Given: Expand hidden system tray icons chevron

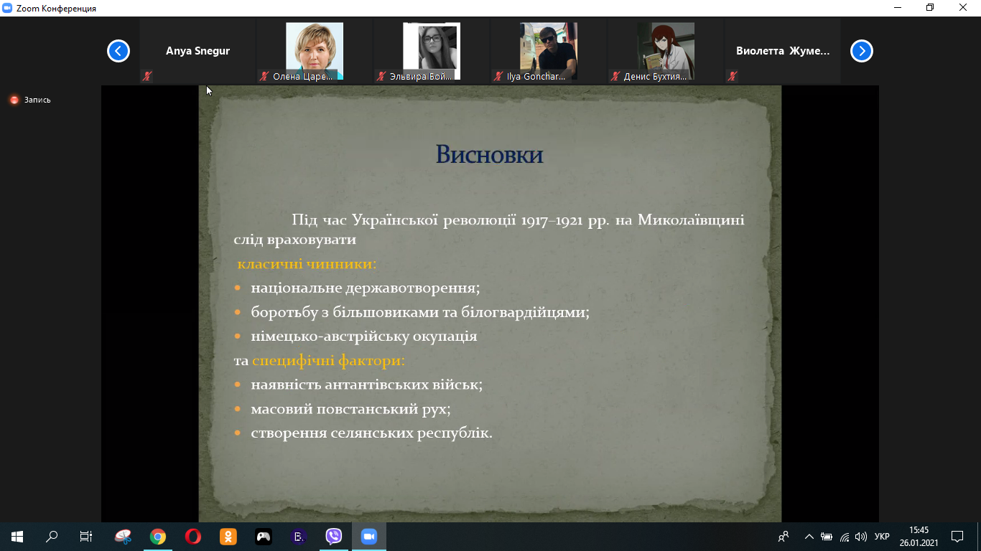Looking at the screenshot, I should point(809,537).
